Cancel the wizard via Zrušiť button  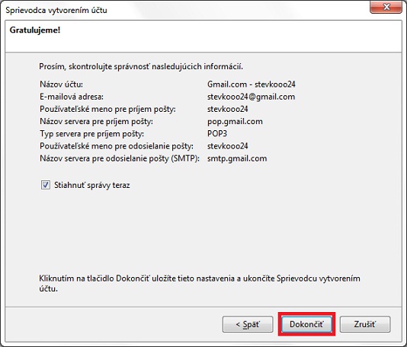(365, 324)
